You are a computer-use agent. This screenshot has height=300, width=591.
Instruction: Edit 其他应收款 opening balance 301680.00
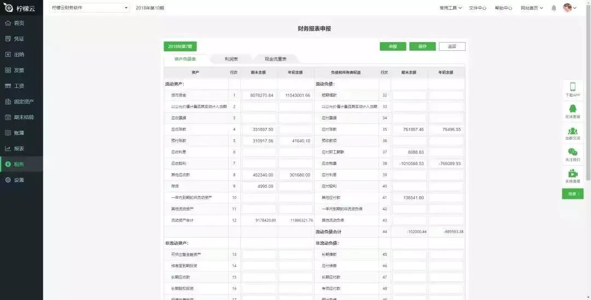pos(296,175)
